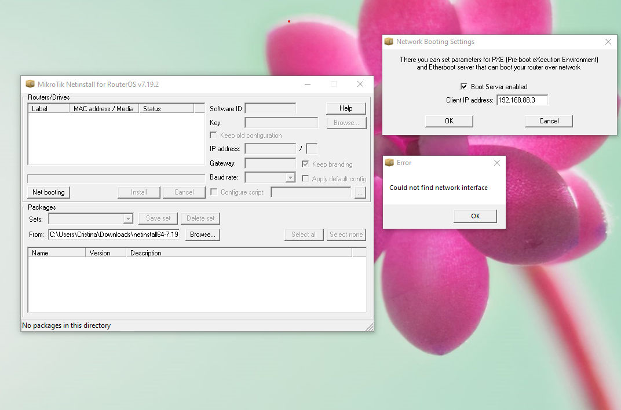Image resolution: width=621 pixels, height=410 pixels.
Task: Click MAC address / Media column header
Action: click(104, 108)
